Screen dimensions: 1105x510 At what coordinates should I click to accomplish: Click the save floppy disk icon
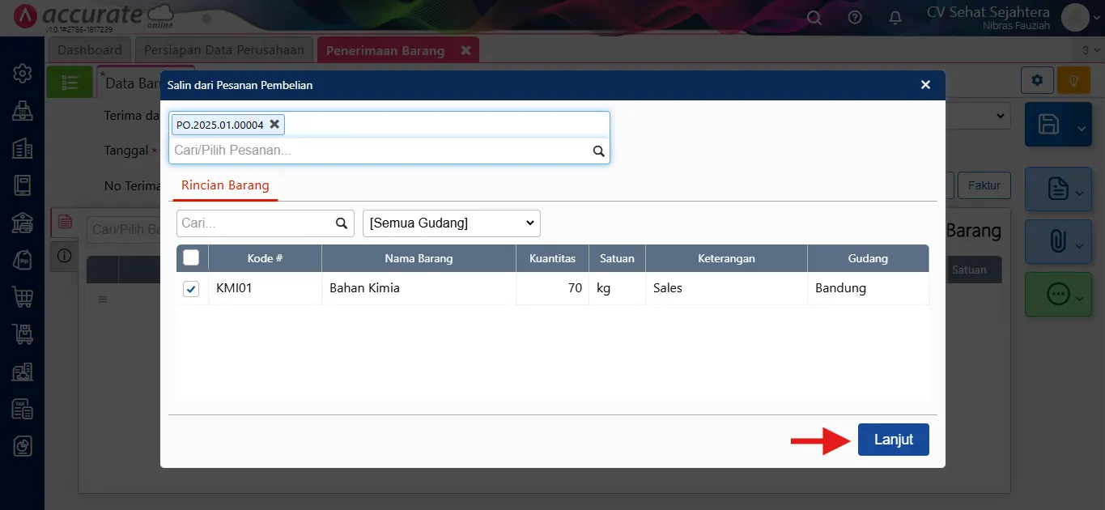point(1049,125)
